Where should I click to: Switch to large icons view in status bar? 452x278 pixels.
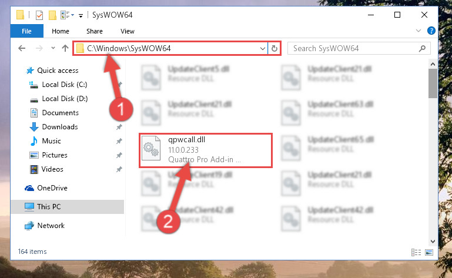429,253
